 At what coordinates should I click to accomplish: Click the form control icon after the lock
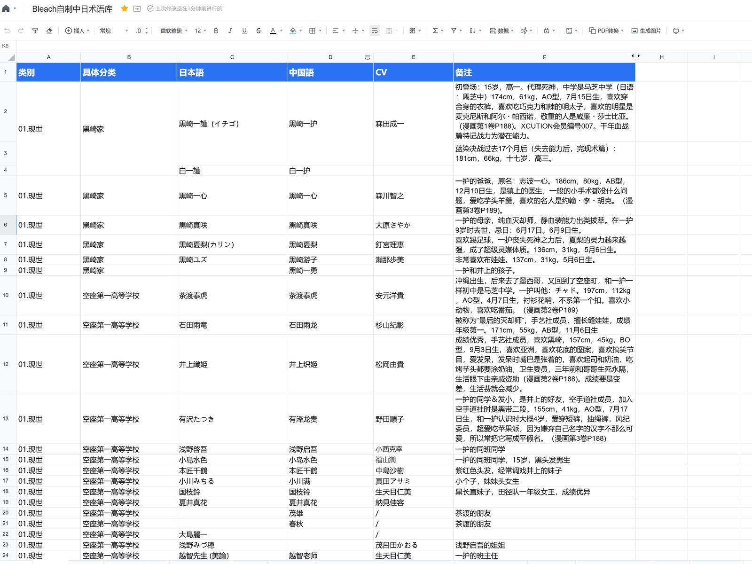569,31
